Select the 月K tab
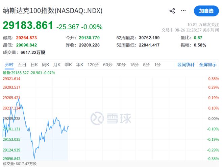Screen dimensions: 223x167 (57, 65)
